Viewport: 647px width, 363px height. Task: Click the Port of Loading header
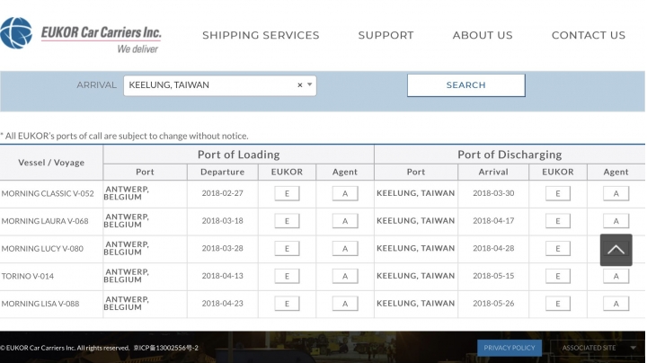tap(238, 155)
